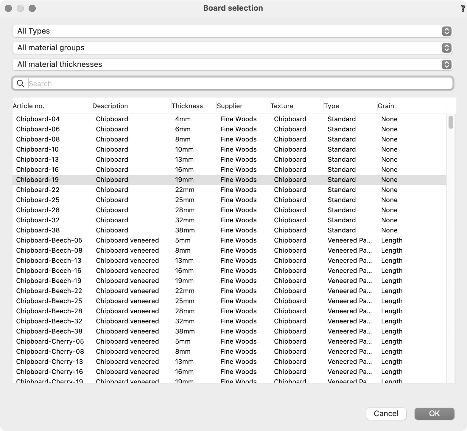The image size is (467, 431).
Task: Click Fine Woods supplier in Chipboard-22 row
Action: pos(239,190)
